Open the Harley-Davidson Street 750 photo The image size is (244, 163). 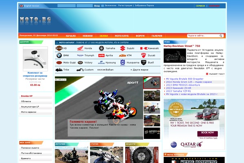[x=175, y=56]
